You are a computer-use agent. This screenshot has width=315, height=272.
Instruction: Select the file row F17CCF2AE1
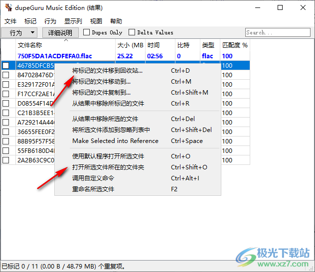pos(35,94)
